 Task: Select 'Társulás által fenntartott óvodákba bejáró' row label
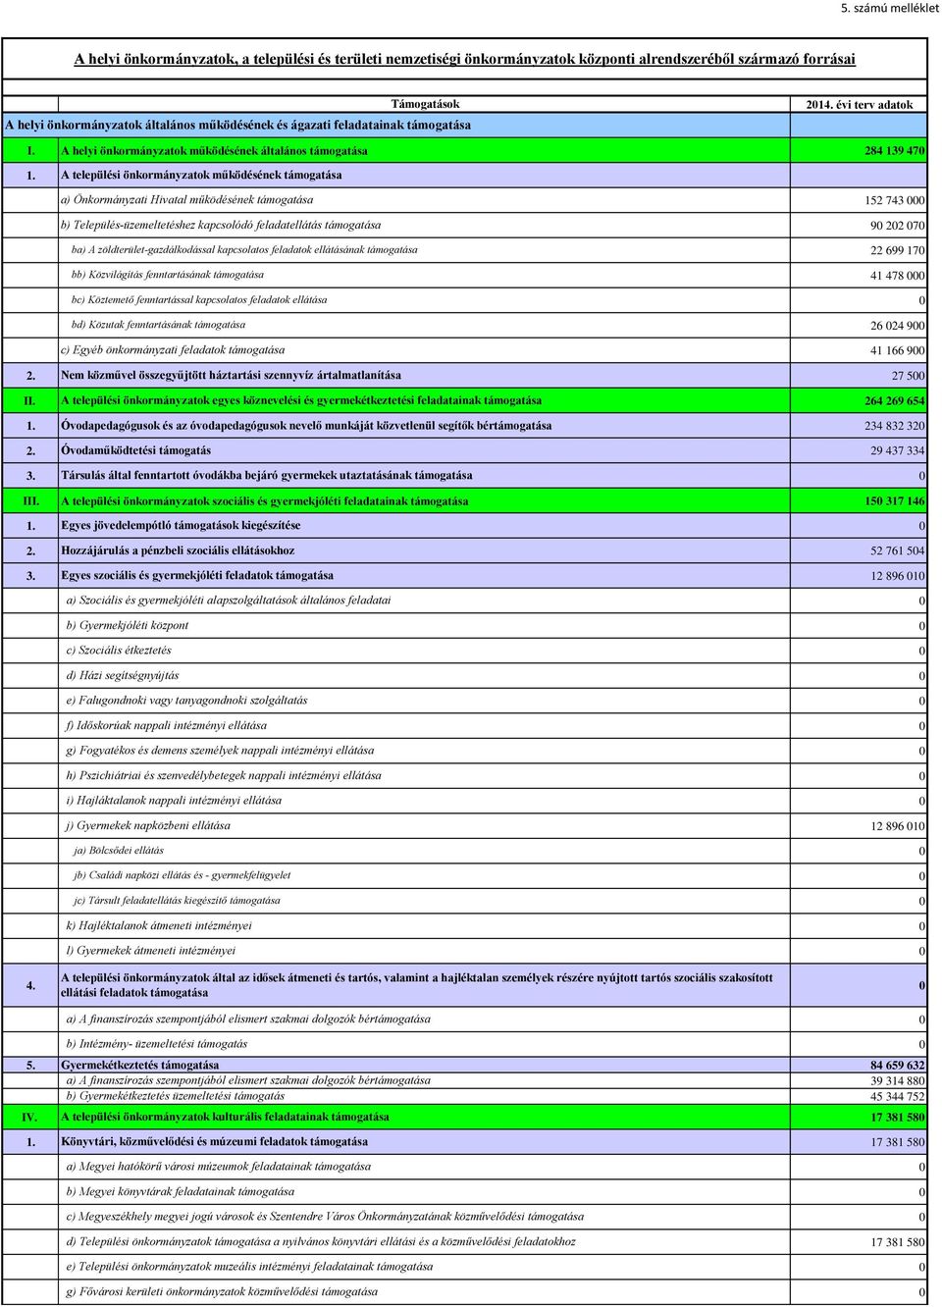(x=266, y=475)
